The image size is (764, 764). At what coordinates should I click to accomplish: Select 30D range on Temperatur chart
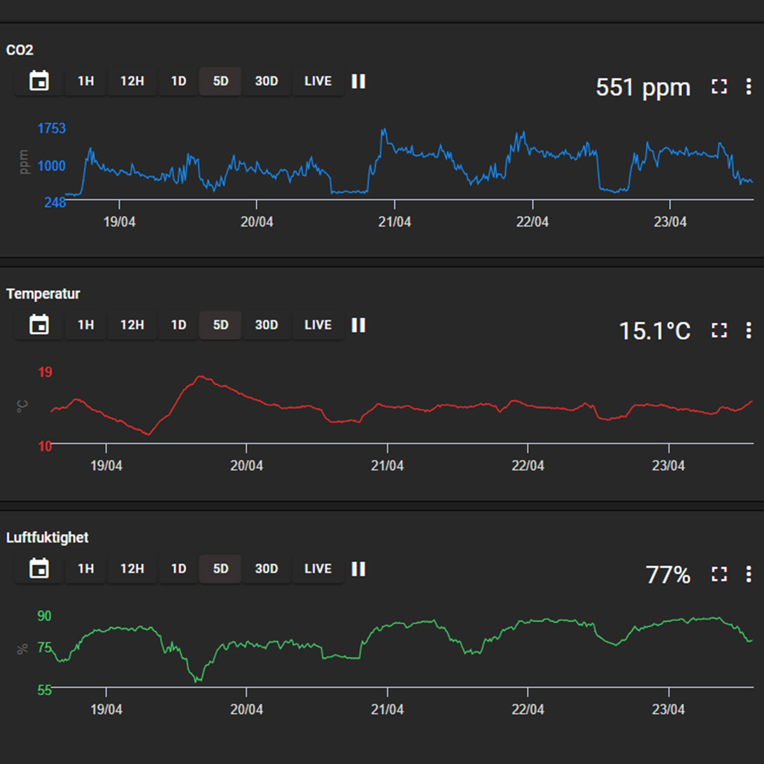coord(266,325)
